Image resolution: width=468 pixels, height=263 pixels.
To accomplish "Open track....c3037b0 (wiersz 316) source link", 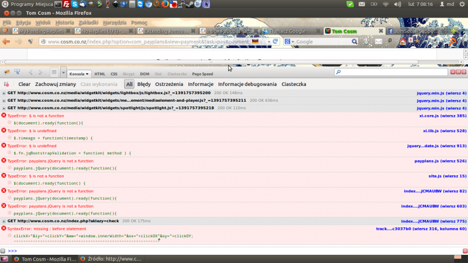I will tap(421, 229).
